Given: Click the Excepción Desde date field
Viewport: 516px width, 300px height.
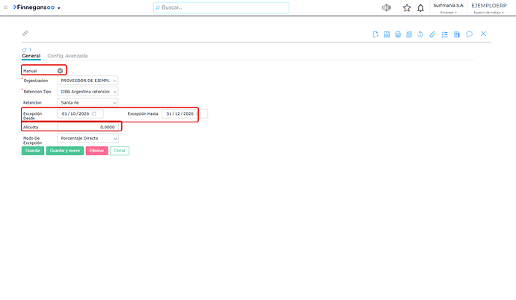Looking at the screenshot, I should (x=80, y=113).
